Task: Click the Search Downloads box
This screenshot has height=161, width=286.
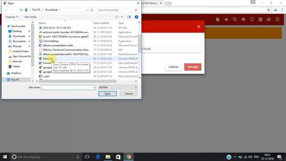Action: pyautogui.click(x=117, y=10)
